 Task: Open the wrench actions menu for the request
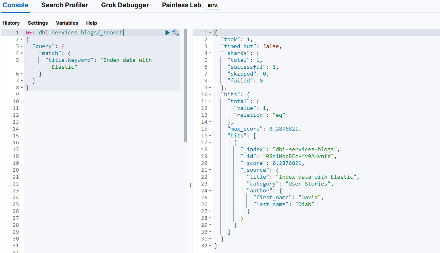(176, 33)
